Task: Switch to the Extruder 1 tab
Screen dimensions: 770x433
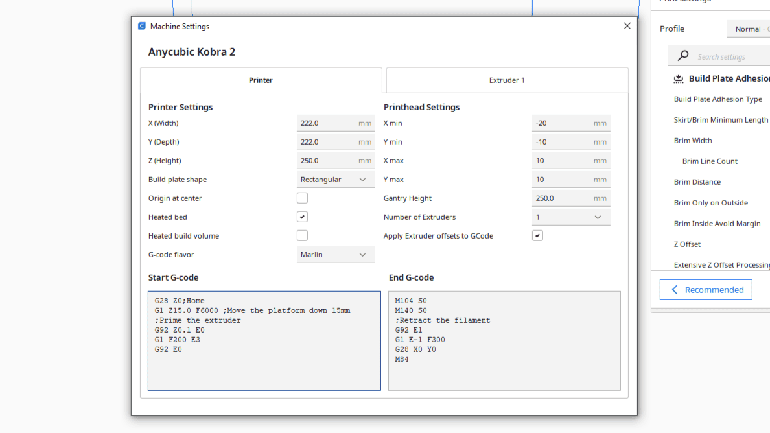Action: point(506,80)
